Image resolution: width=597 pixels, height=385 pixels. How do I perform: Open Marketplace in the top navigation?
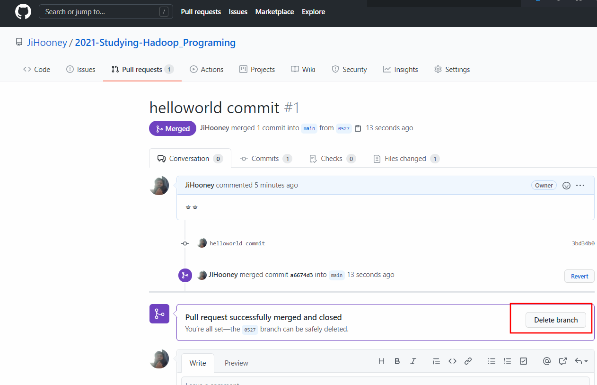pyautogui.click(x=274, y=12)
